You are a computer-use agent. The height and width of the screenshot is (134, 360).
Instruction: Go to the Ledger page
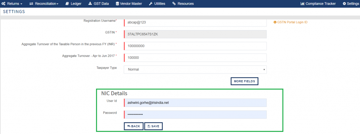tap(73, 4)
